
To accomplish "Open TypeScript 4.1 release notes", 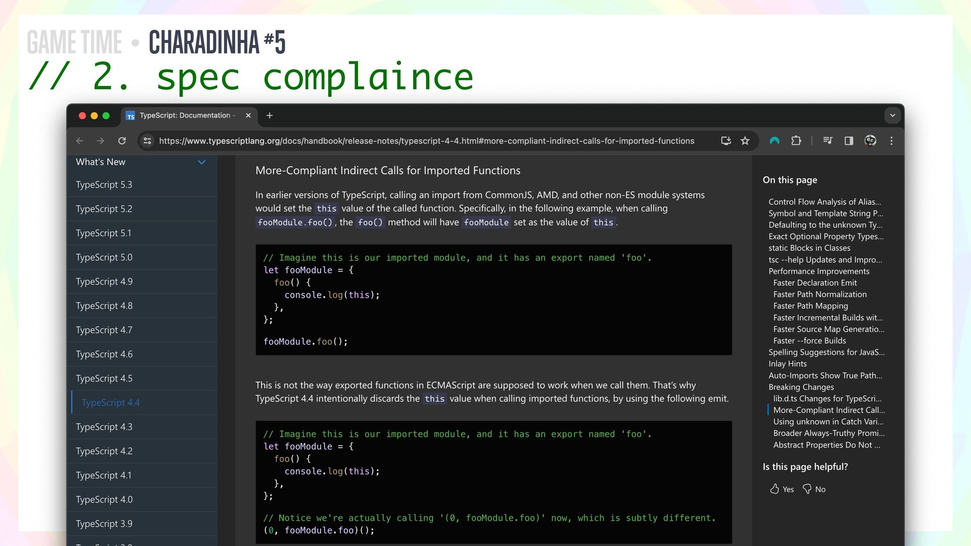I will click(x=142, y=476).
